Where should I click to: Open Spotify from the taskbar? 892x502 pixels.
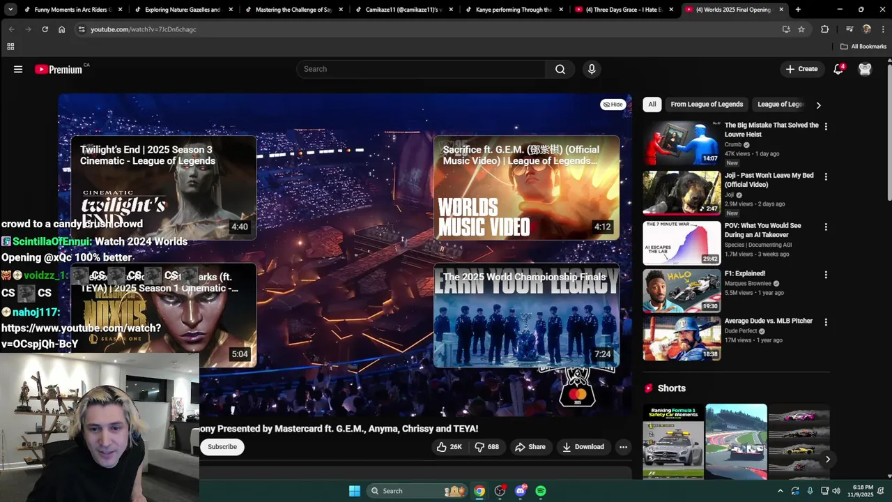coord(541,491)
